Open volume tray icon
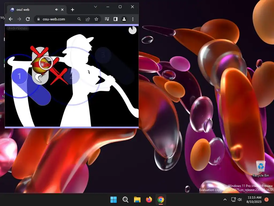Image resolution: width=274 pixels, height=206 pixels. 240,200
